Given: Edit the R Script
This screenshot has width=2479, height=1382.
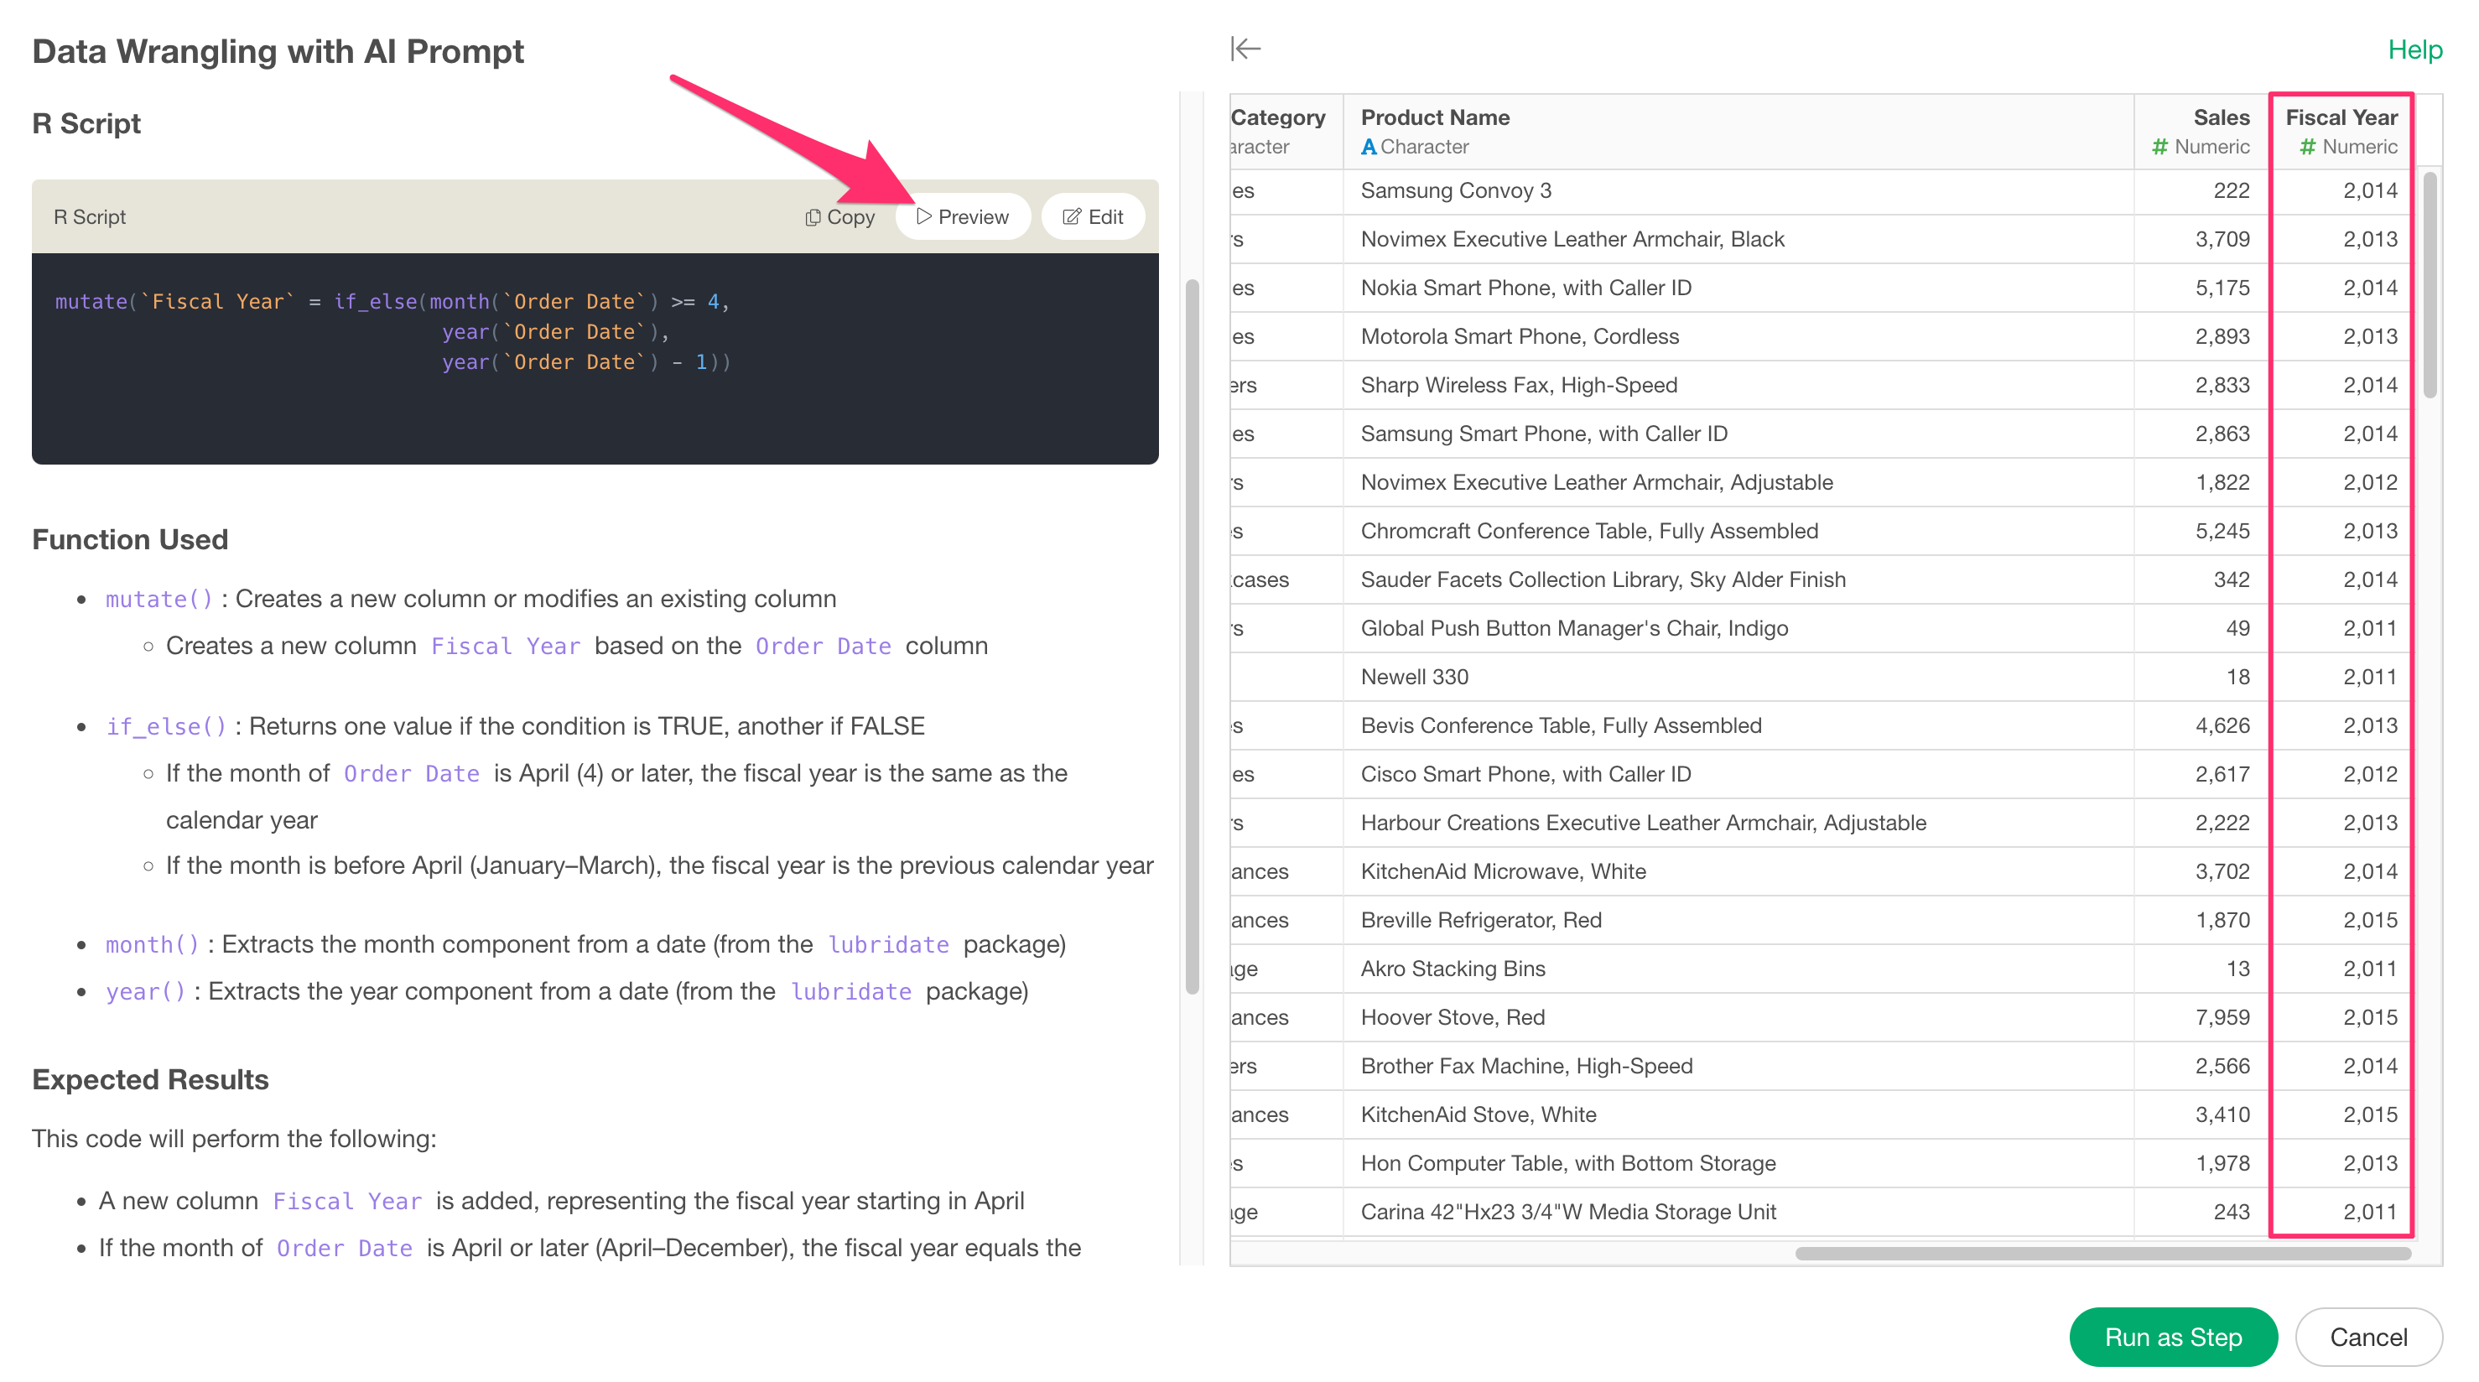Looking at the screenshot, I should pos(1092,216).
